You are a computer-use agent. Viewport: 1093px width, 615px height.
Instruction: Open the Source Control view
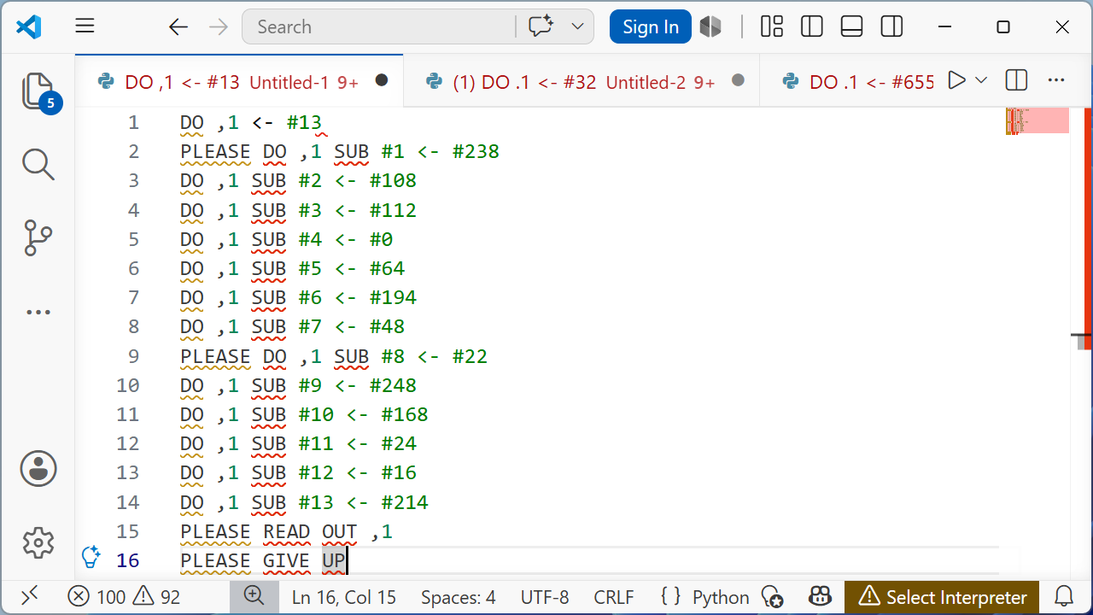coord(38,238)
